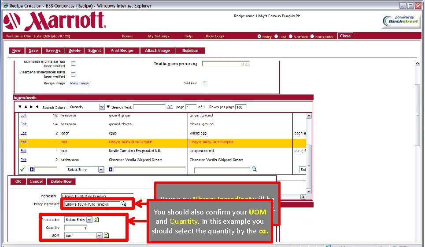Click refresh icon next to UOM dropdown
The width and height of the screenshot is (425, 247).
click(106, 236)
